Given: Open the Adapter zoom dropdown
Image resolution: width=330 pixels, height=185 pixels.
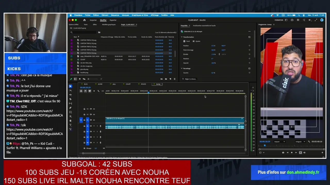Looking at the screenshot, I should click(279, 142).
